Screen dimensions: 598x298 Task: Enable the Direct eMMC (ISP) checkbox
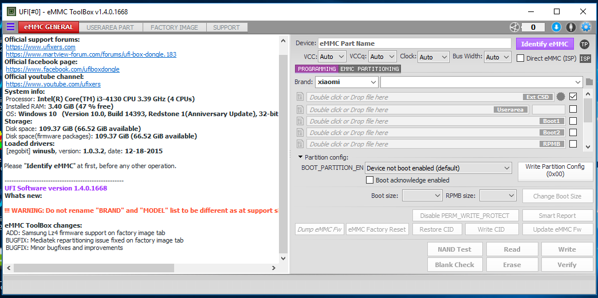(x=521, y=58)
